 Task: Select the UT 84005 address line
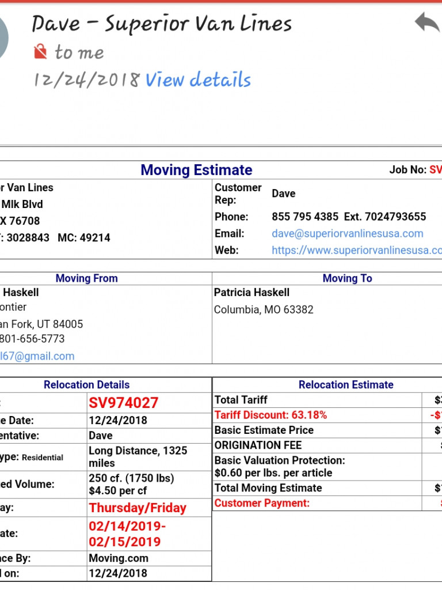click(x=41, y=324)
